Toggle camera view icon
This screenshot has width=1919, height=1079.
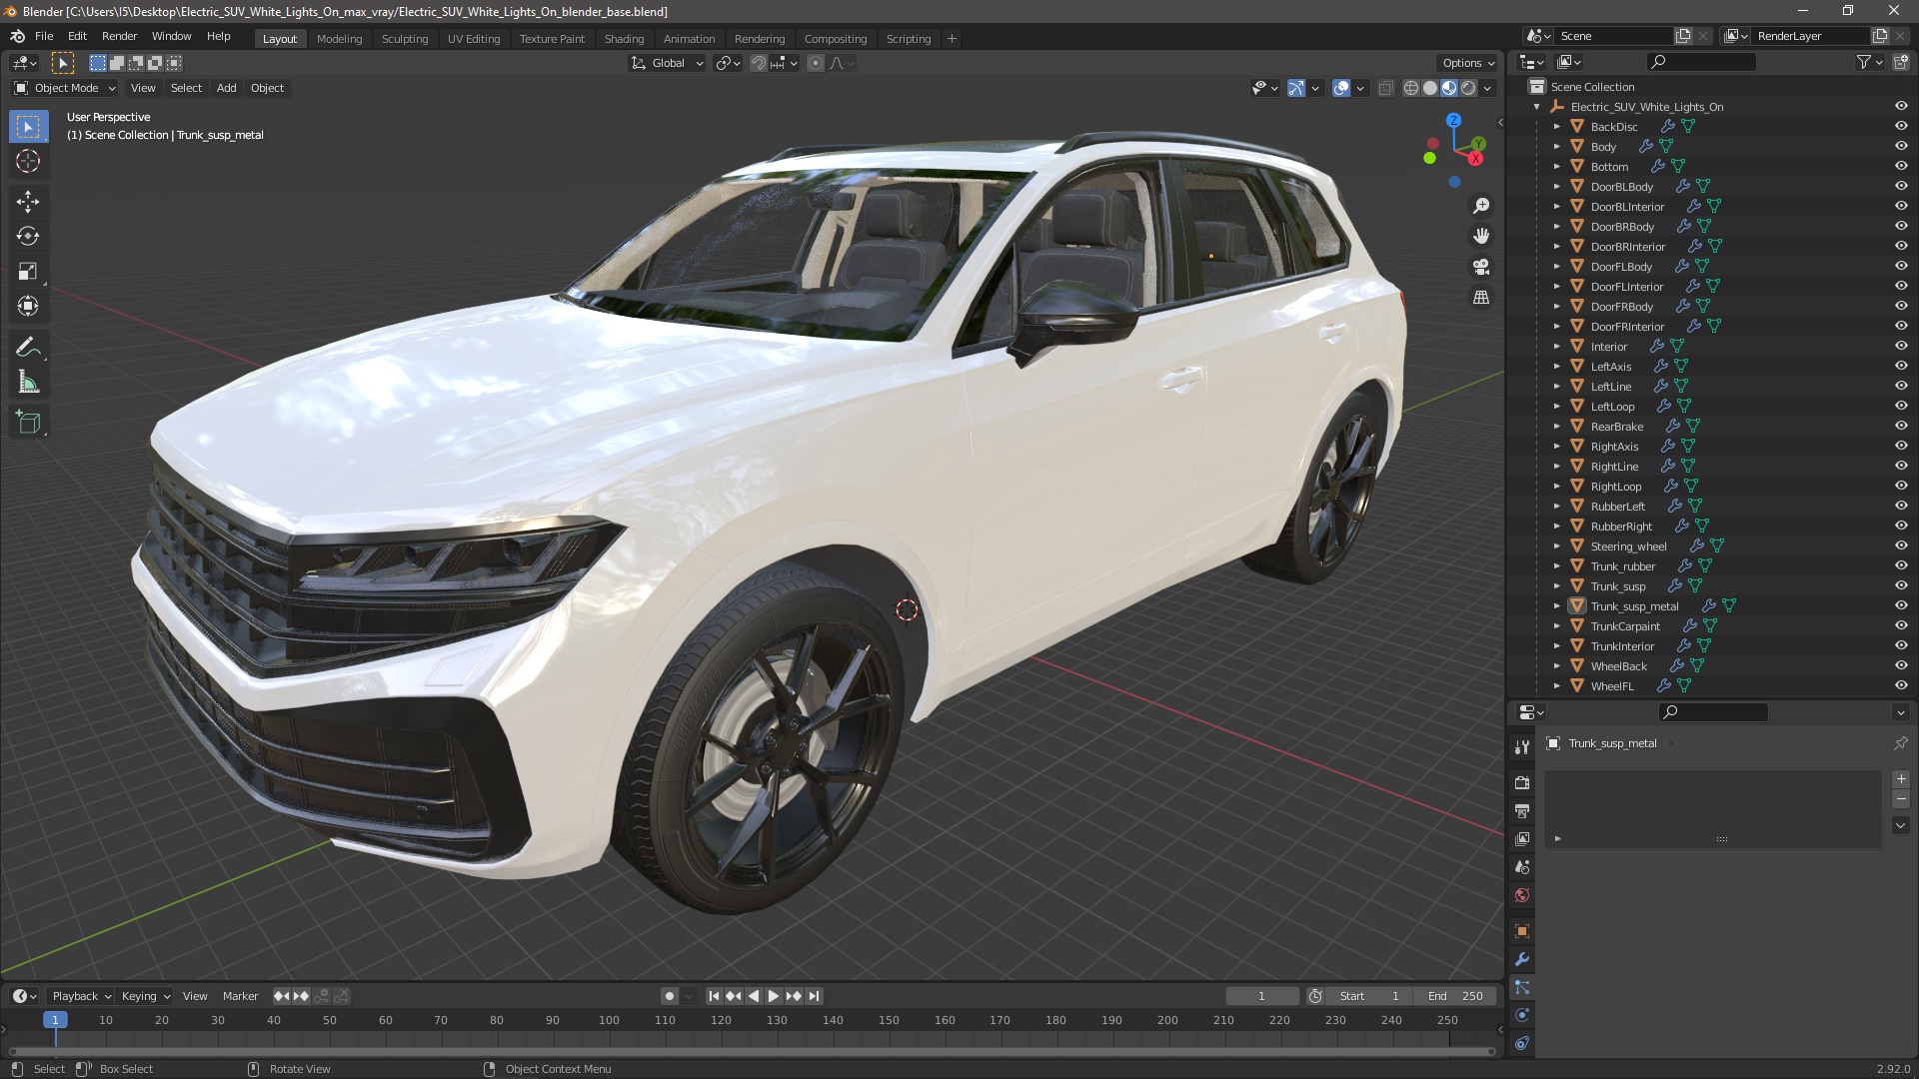[1481, 267]
